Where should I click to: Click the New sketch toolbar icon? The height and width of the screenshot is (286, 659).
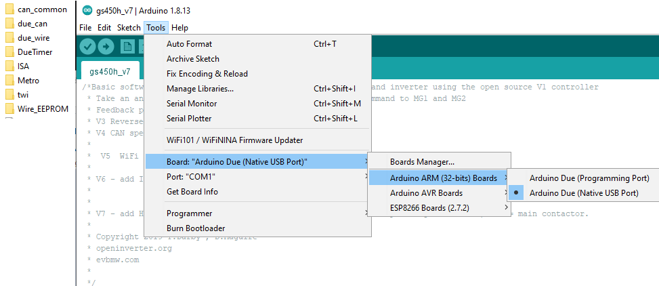coord(127,46)
